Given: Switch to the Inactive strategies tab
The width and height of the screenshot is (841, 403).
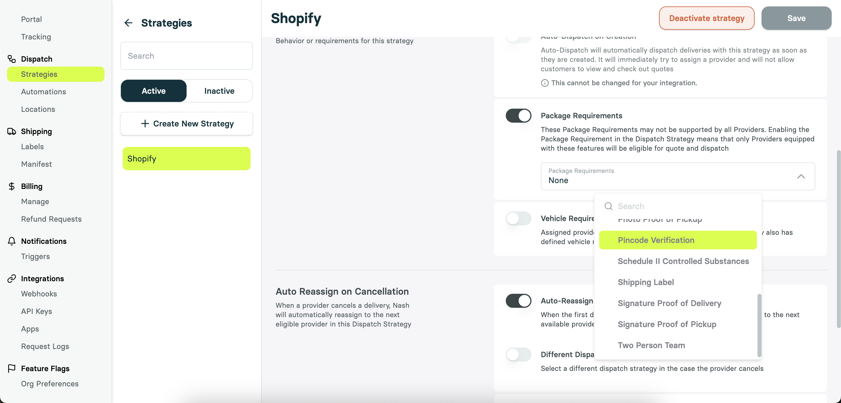Looking at the screenshot, I should [219, 91].
